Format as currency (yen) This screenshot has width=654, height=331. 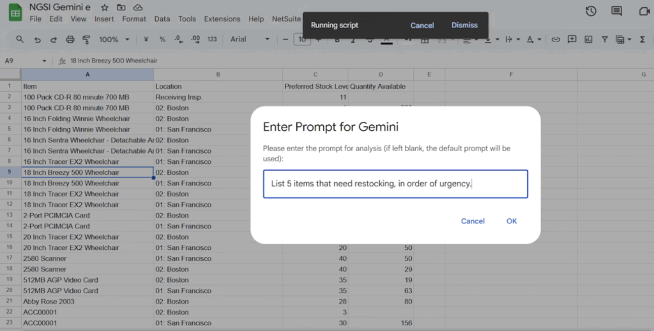pyautogui.click(x=146, y=39)
